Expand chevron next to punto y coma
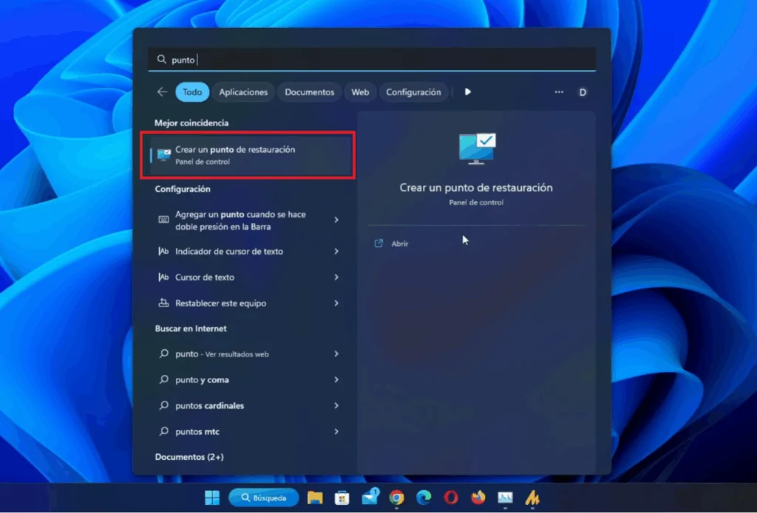Viewport: 757px width, 513px height. (336, 380)
